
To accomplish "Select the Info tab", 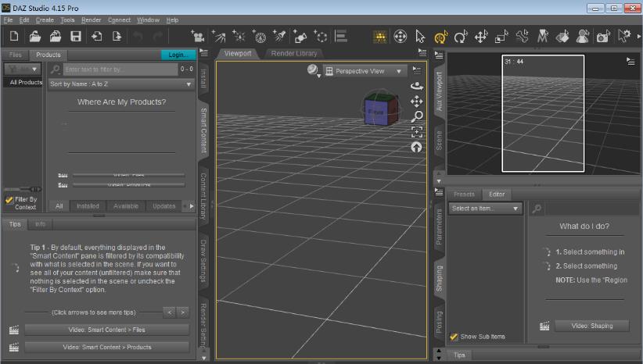I will (x=40, y=224).
